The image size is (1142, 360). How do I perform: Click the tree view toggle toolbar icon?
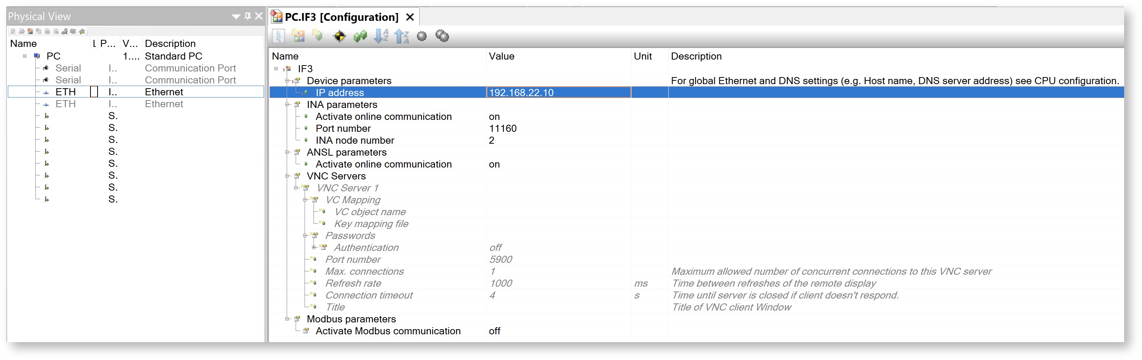(279, 36)
